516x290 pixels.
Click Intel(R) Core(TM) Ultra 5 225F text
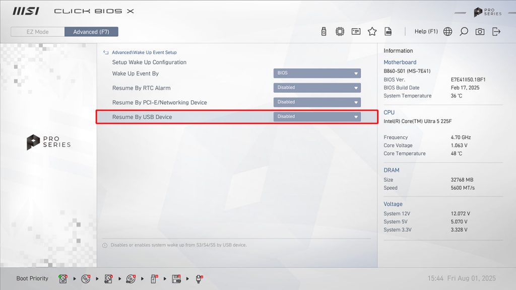[x=418, y=121]
